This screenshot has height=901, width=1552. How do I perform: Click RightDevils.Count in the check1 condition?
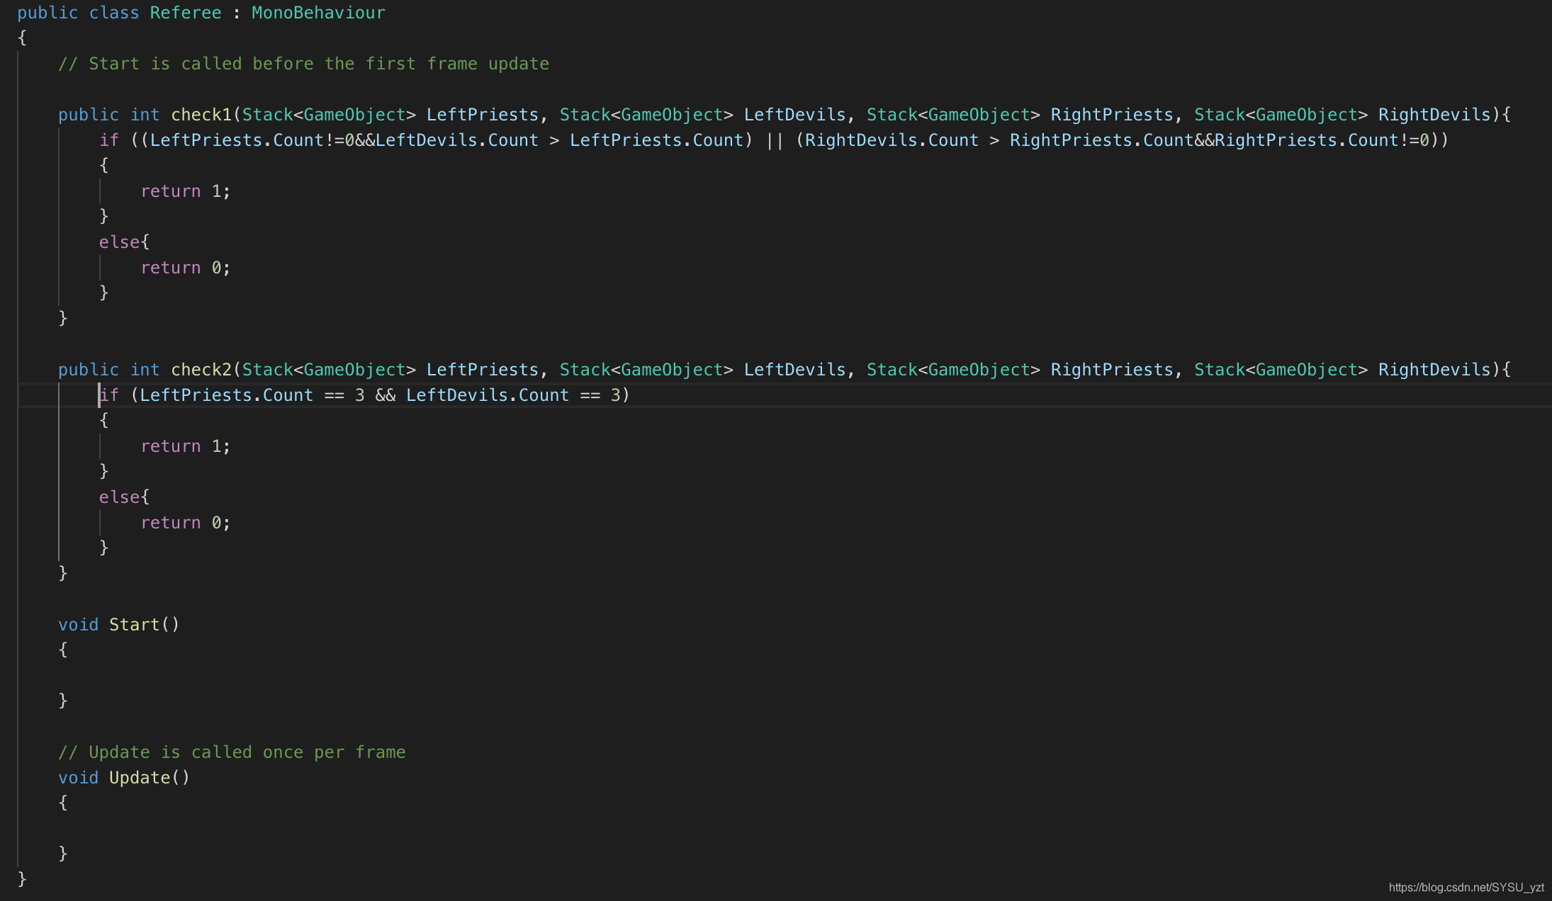pyautogui.click(x=892, y=140)
